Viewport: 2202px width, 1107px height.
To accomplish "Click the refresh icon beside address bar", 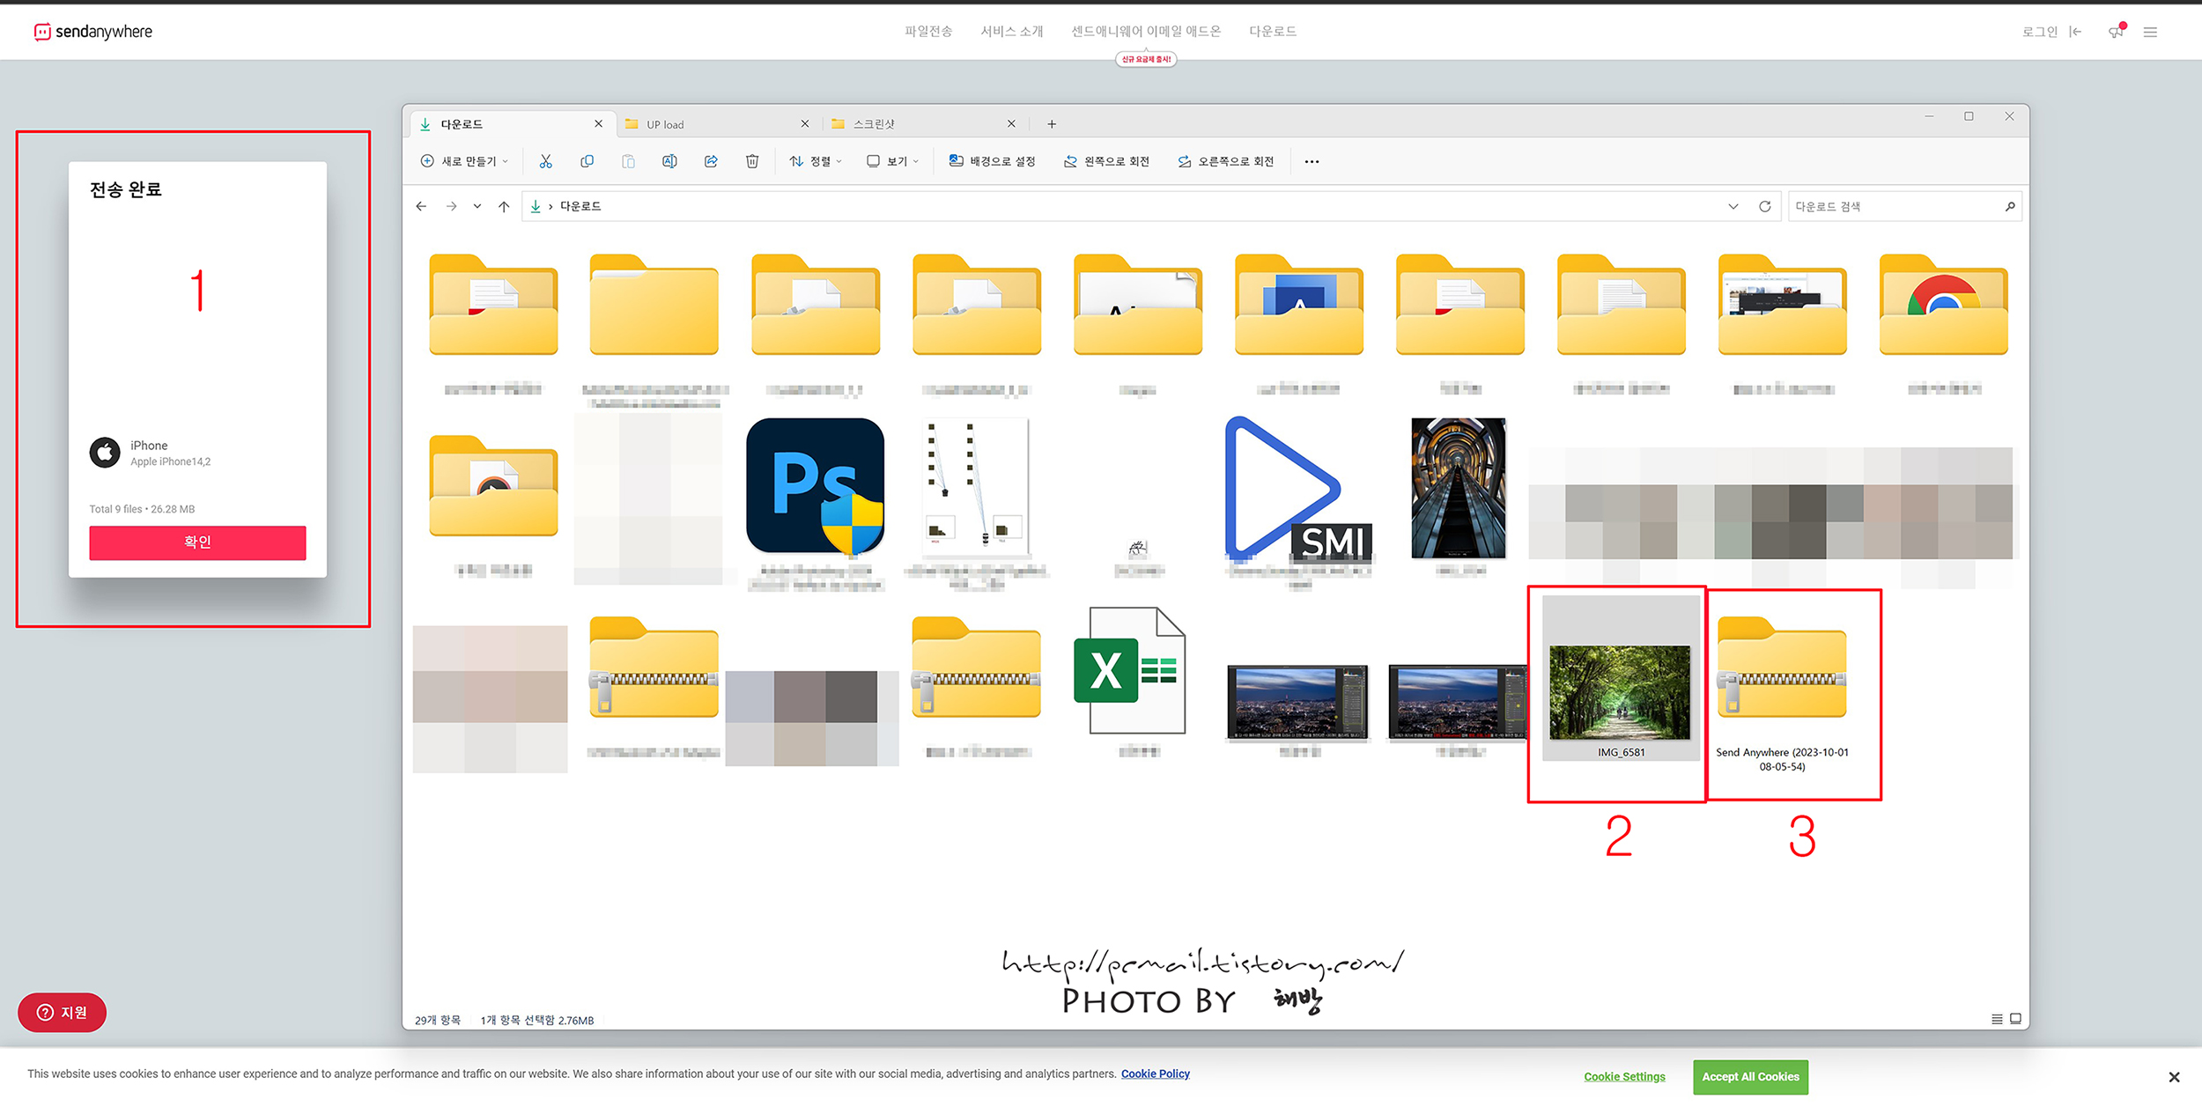I will pyautogui.click(x=1764, y=206).
